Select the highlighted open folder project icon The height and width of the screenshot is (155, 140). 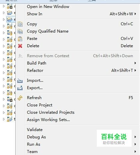click(x=10, y=19)
